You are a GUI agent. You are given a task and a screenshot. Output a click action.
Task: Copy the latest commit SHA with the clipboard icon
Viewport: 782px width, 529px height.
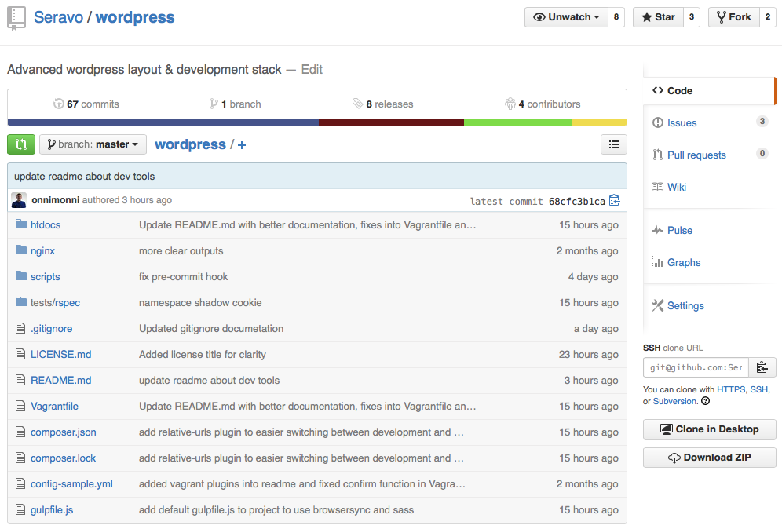(x=615, y=200)
